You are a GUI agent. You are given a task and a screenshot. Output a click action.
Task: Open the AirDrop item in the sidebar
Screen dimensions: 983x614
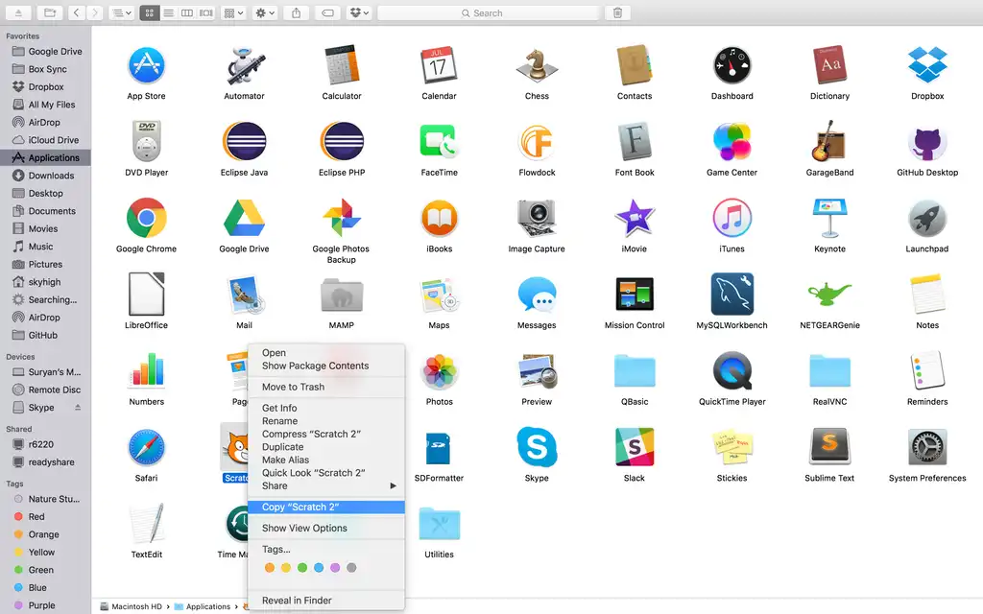48,122
